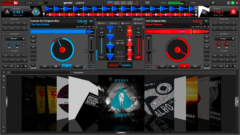Click the deck A volume fader handle

pyautogui.click(x=101, y=36)
